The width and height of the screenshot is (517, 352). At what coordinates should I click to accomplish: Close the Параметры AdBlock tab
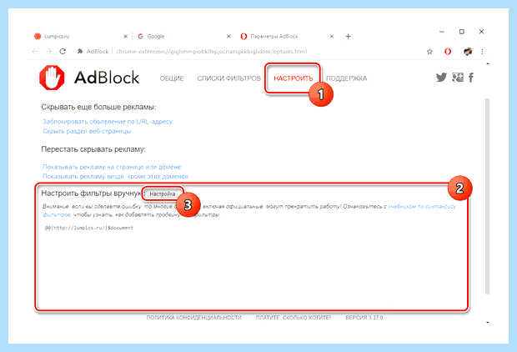(x=332, y=37)
